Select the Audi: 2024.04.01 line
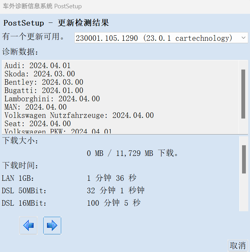Viewport: 250px width, 252px height. tap(37, 66)
